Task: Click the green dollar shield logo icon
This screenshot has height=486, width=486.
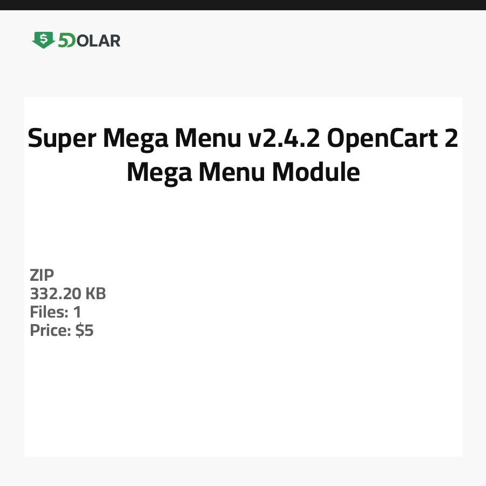Action: pos(43,40)
